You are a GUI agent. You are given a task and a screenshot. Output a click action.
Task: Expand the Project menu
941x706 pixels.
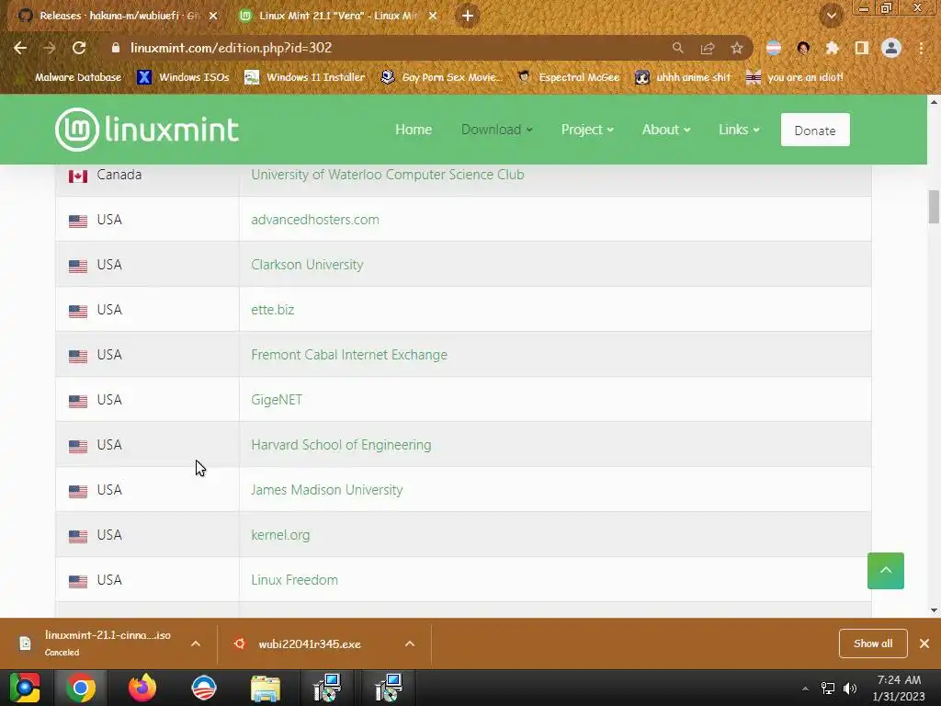(587, 130)
